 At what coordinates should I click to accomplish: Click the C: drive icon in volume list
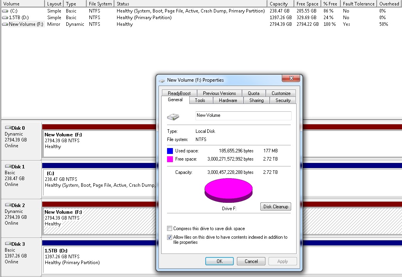[x=5, y=11]
